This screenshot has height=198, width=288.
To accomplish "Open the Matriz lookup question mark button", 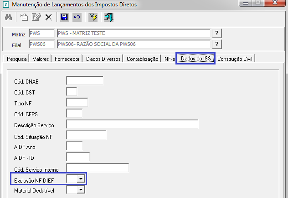I will tap(217, 33).
